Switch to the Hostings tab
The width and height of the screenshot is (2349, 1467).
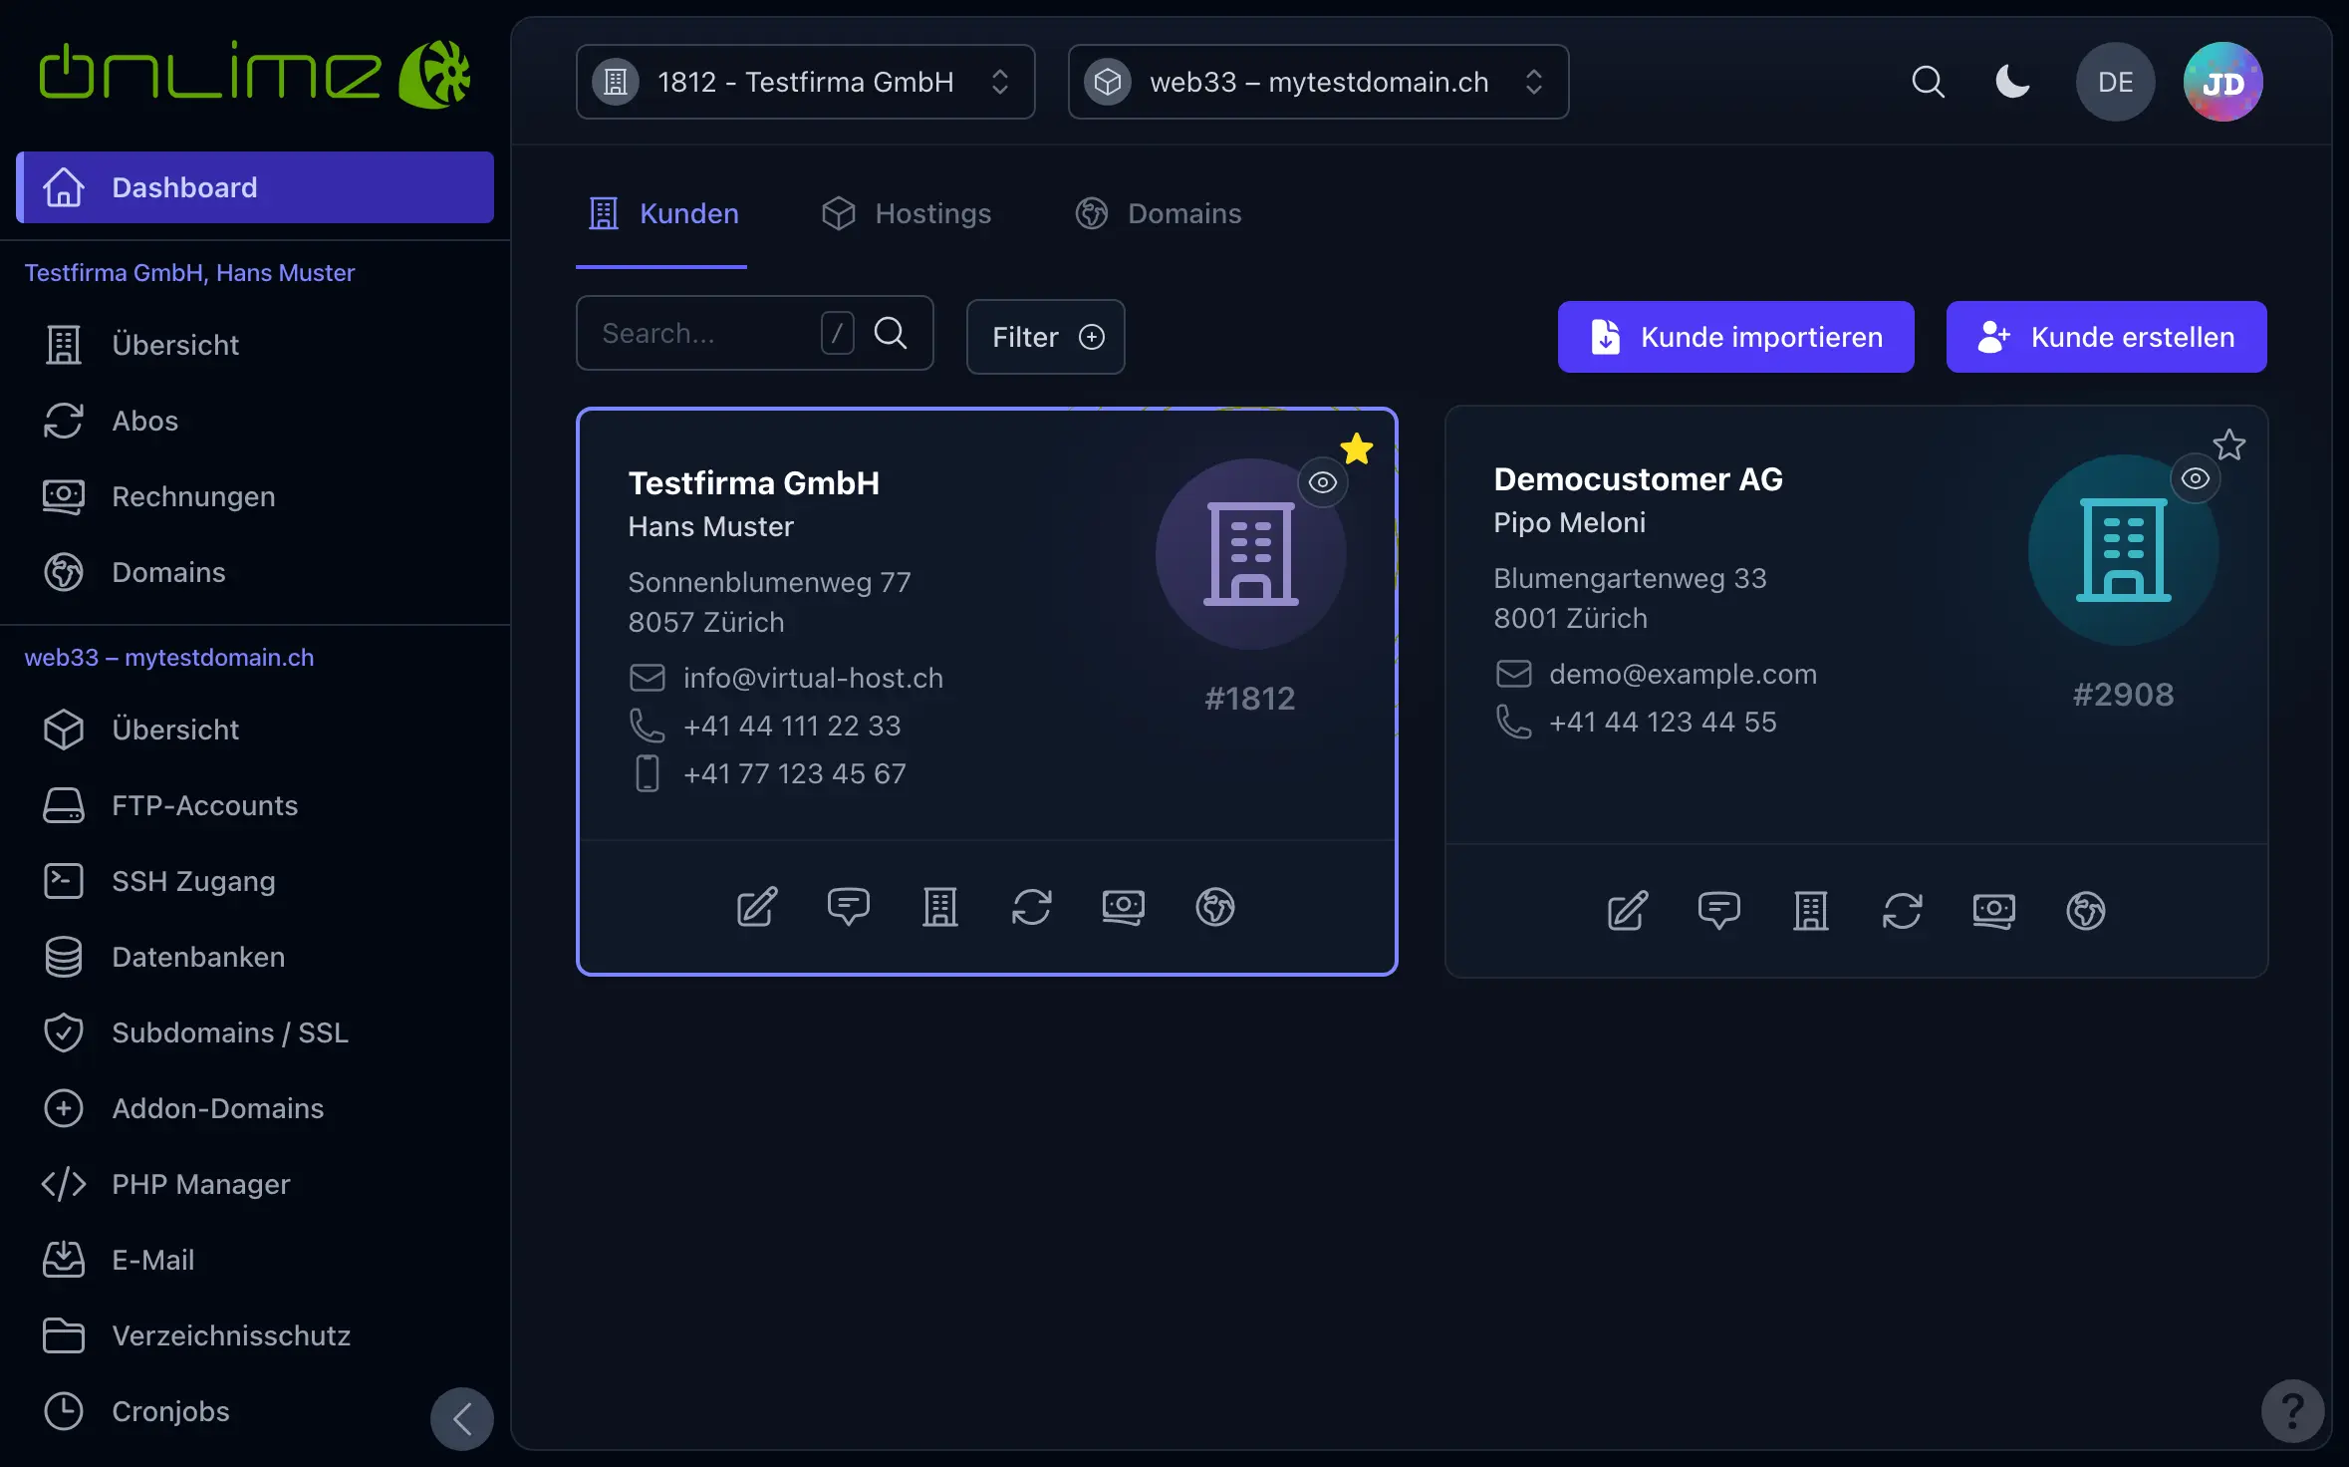tap(907, 213)
